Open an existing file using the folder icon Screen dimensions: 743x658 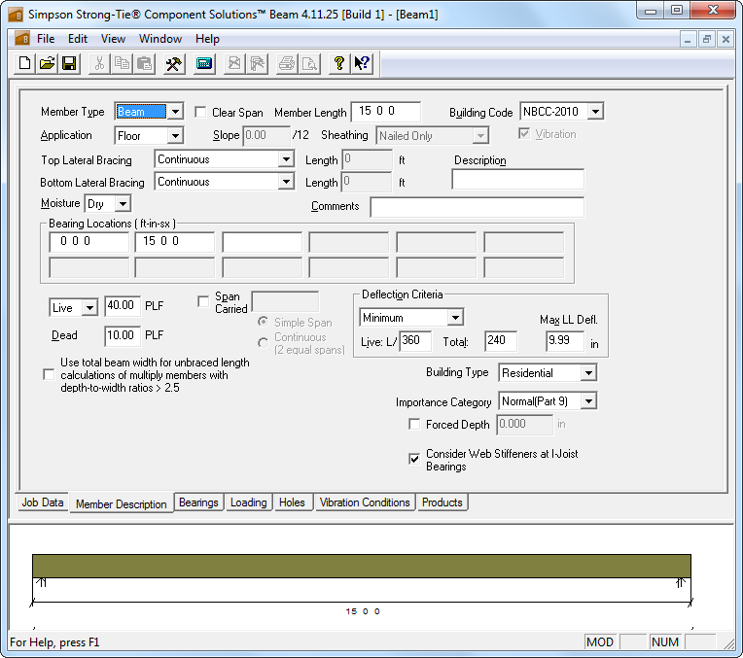[x=47, y=63]
